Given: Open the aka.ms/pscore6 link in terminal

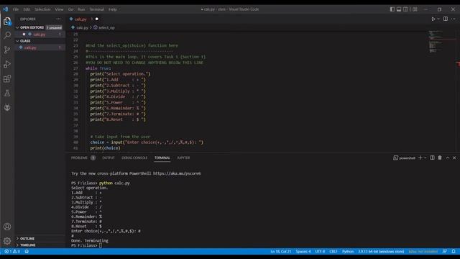Looking at the screenshot, I should click(x=177, y=173).
